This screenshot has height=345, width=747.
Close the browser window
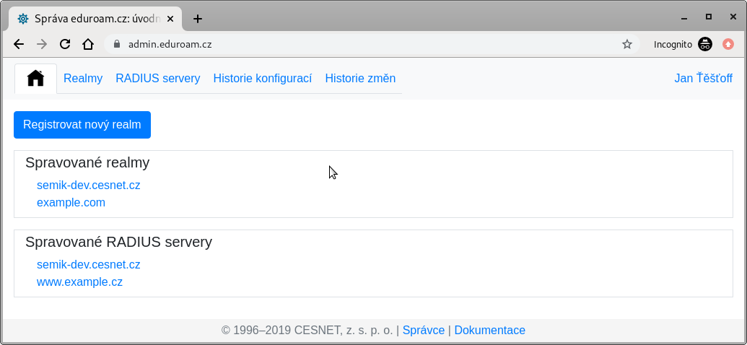click(x=733, y=17)
